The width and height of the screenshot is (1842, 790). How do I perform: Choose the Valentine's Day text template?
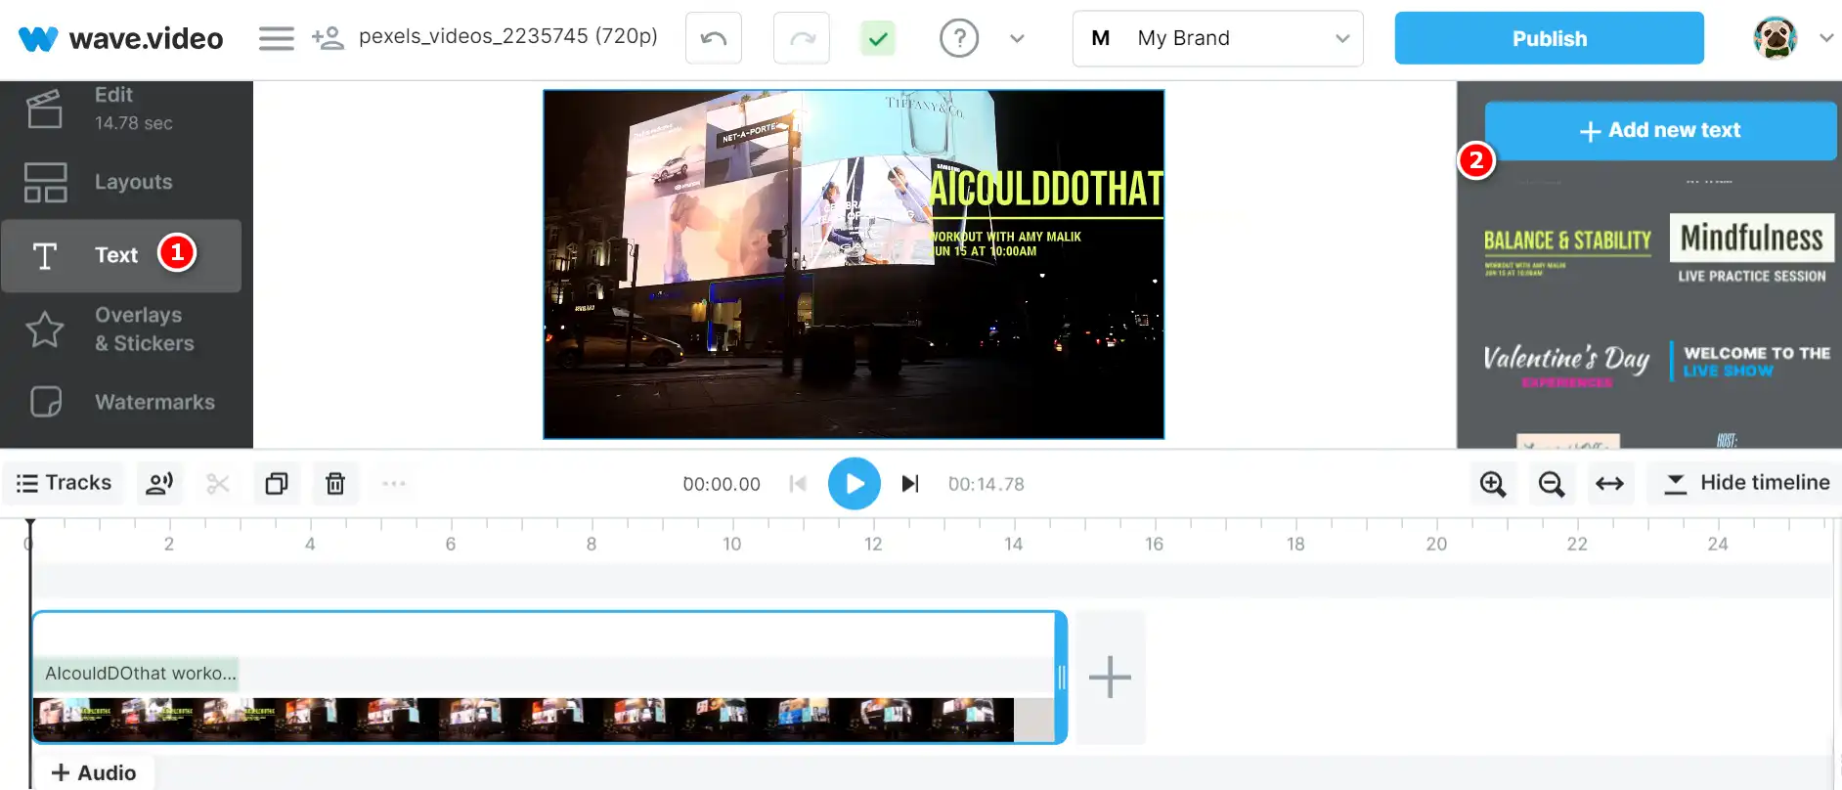[1566, 365]
